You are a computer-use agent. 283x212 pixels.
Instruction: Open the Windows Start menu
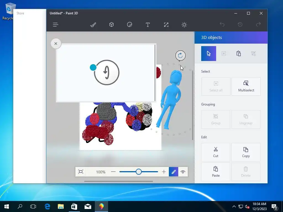[x=7, y=206]
